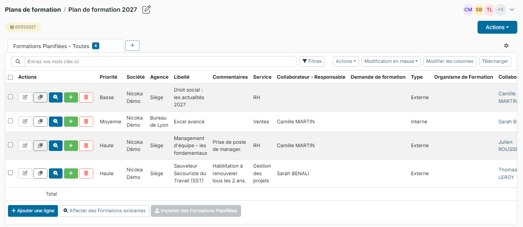
Task: Select the Management d'équipe row checkbox
Action: [11, 145]
